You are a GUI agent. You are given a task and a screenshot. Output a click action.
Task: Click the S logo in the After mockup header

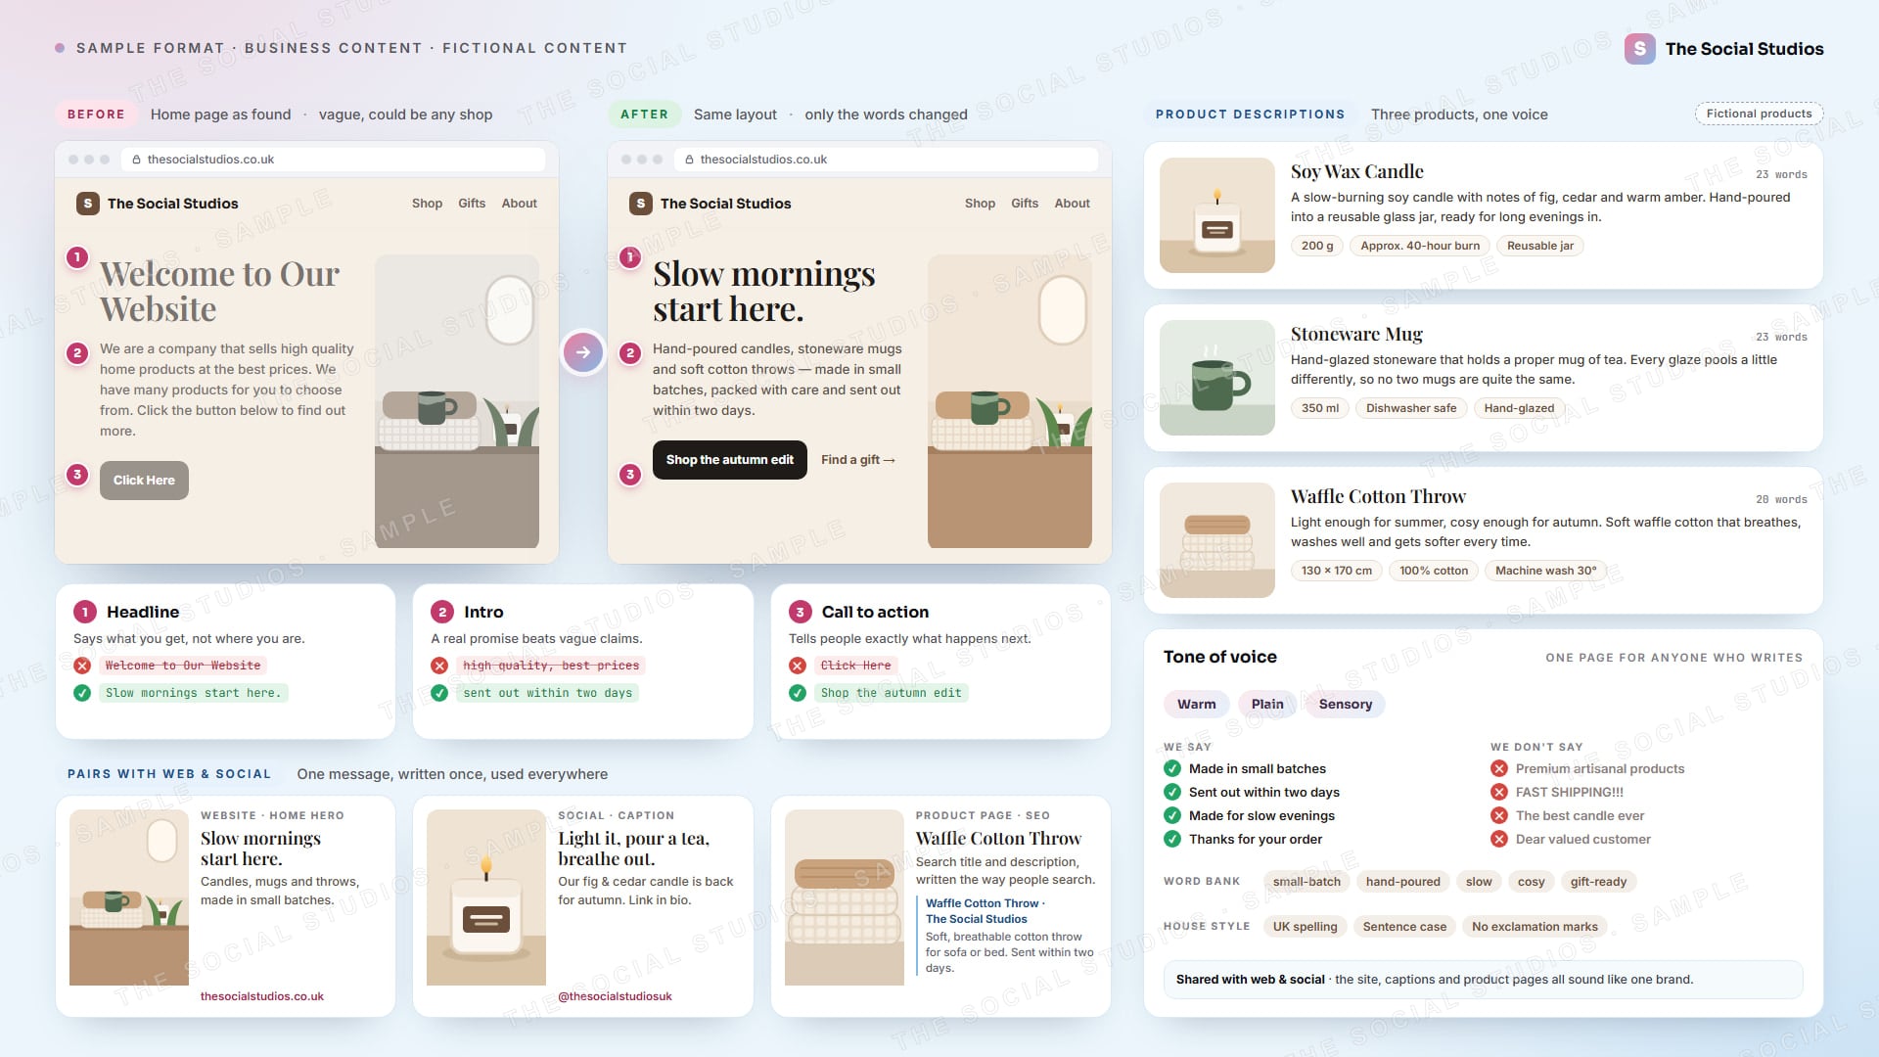point(641,204)
